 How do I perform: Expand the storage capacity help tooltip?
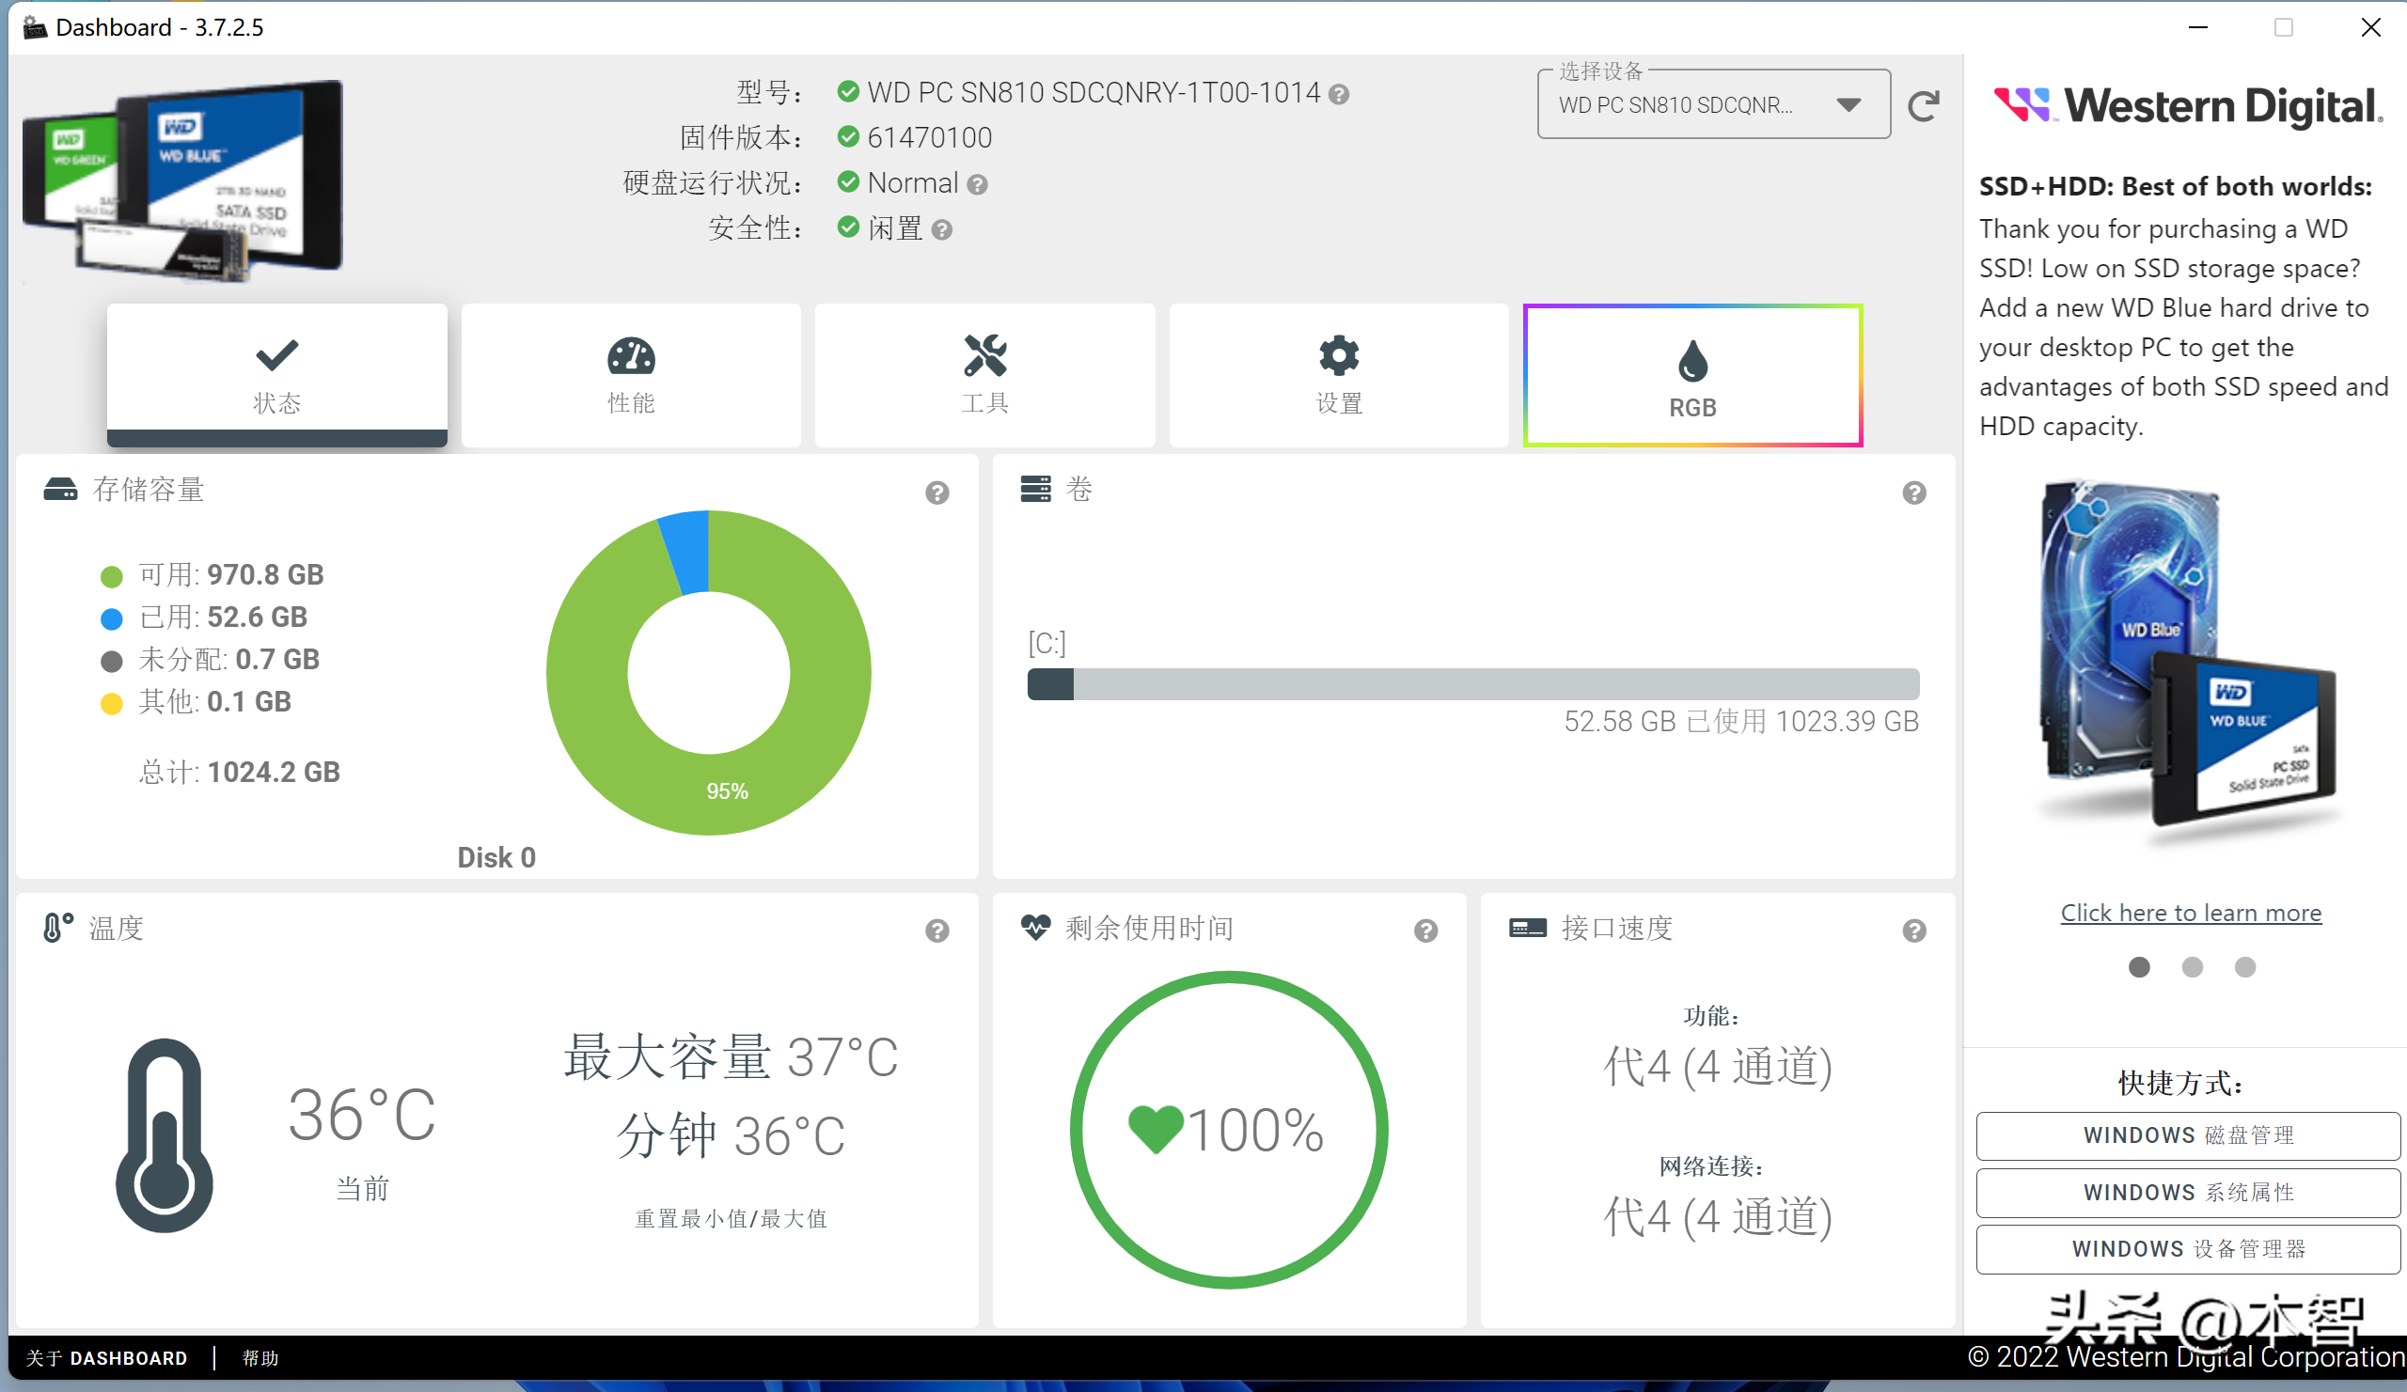pyautogui.click(x=938, y=493)
